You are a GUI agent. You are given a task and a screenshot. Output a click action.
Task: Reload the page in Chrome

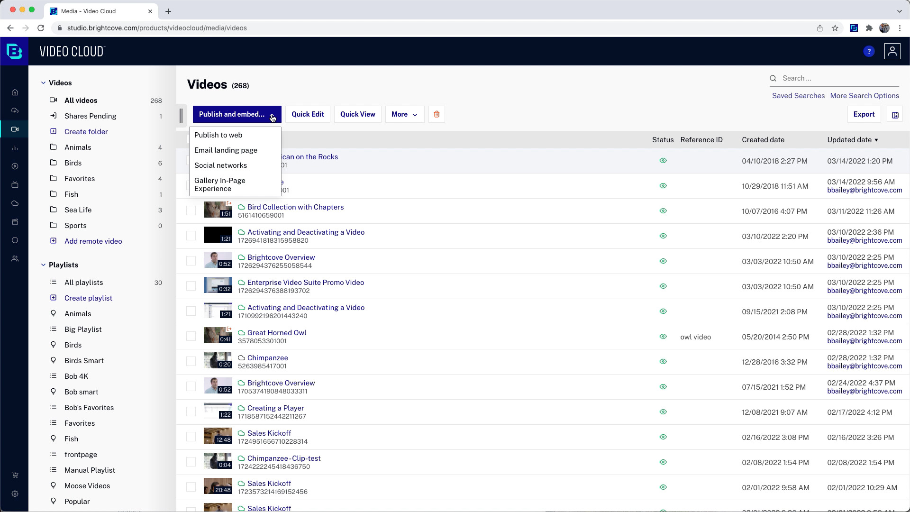tap(41, 28)
